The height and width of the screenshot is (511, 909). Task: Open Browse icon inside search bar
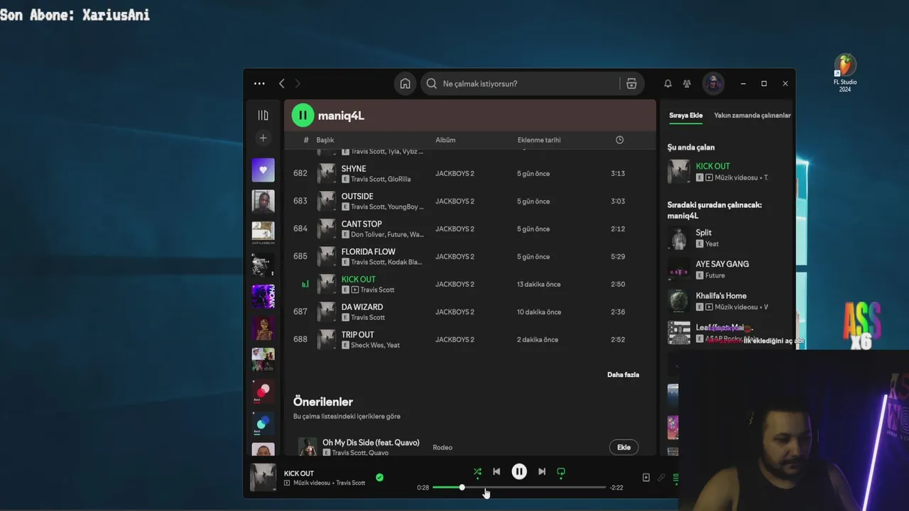[x=631, y=84]
